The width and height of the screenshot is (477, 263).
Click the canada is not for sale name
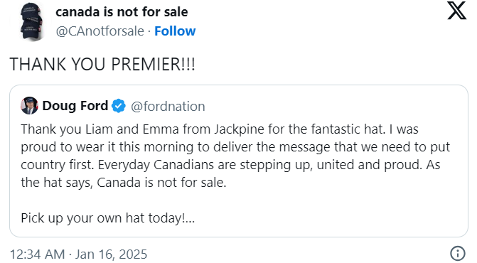pos(122,12)
